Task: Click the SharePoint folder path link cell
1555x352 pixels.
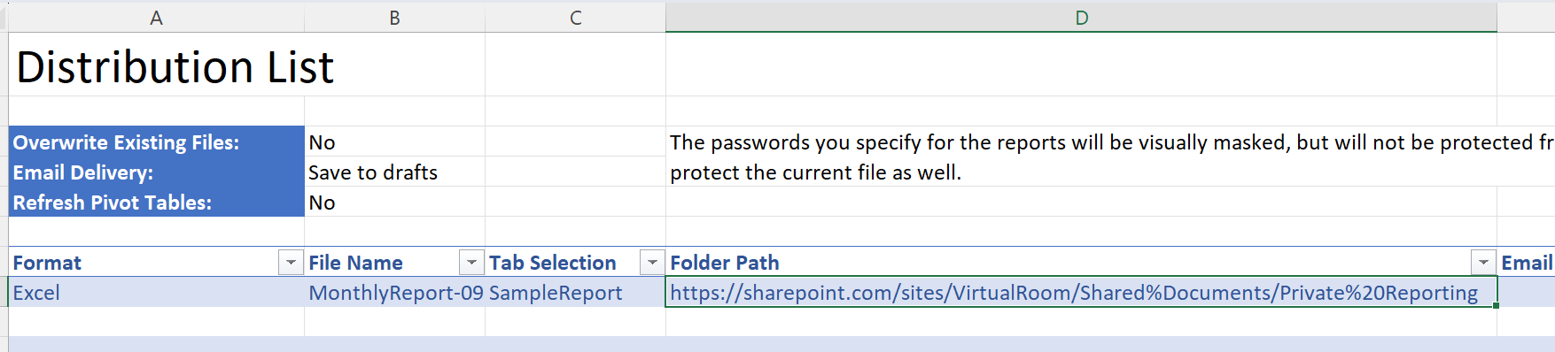Action: tap(1081, 292)
